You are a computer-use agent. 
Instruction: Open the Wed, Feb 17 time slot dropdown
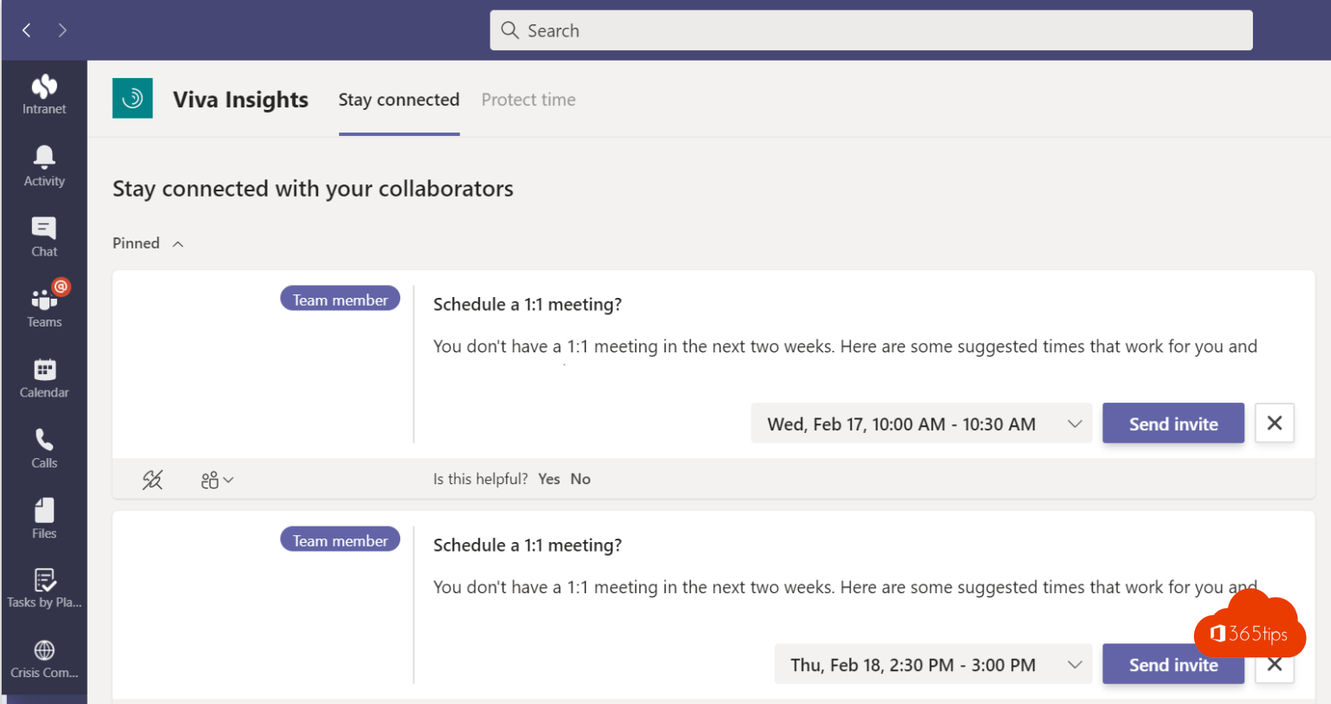(1075, 423)
